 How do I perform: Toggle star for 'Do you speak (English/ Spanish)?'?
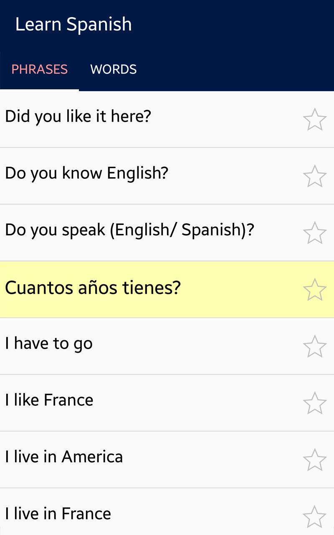click(314, 233)
